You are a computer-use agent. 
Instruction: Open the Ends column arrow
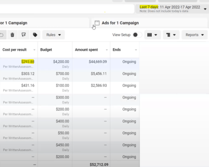(136, 50)
